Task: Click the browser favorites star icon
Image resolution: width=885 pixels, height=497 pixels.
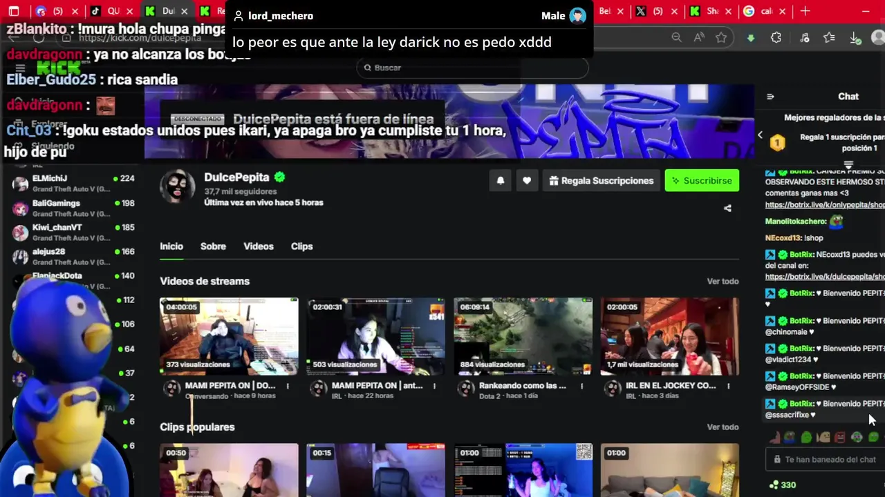Action: (x=722, y=38)
